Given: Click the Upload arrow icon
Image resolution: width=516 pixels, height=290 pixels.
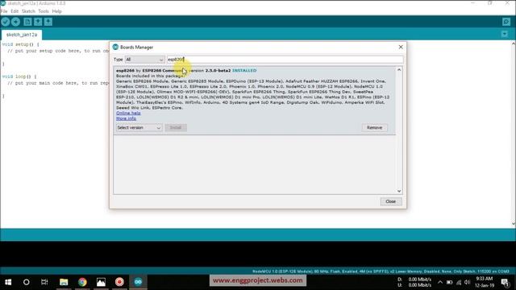Looking at the screenshot, I should (x=15, y=22).
